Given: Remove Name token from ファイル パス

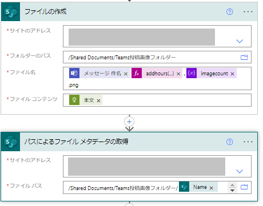Looking at the screenshot, I should pos(211,188).
